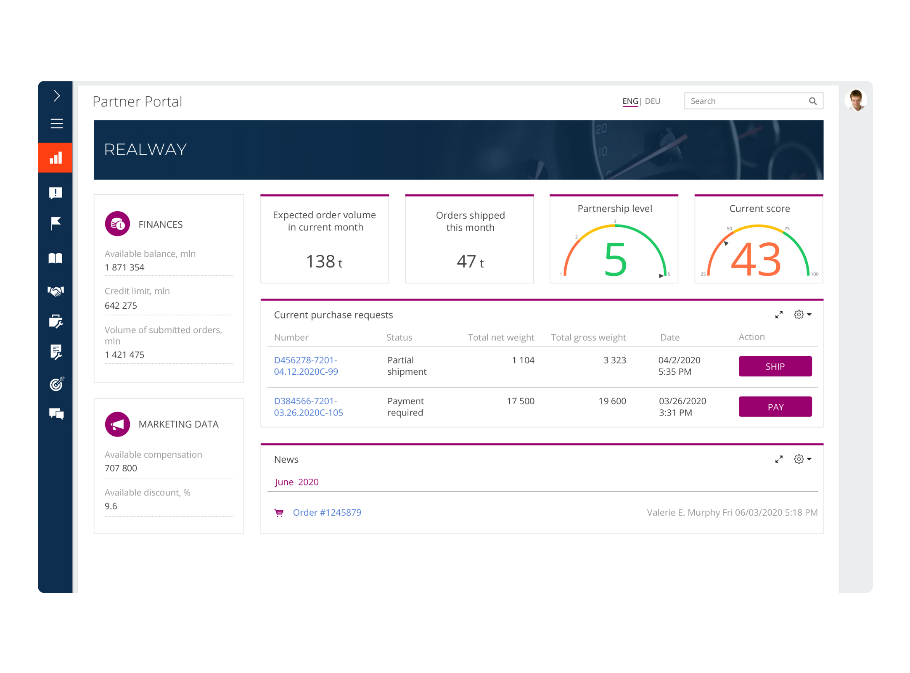
Task: Open the knowledge base book icon
Action: (56, 258)
